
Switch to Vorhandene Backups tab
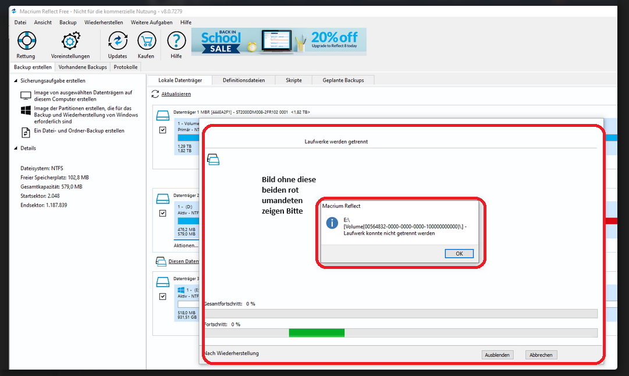(83, 67)
